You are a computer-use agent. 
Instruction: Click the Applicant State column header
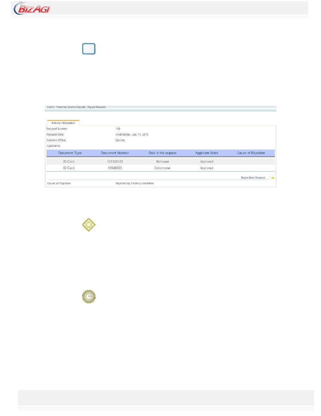[x=207, y=153]
